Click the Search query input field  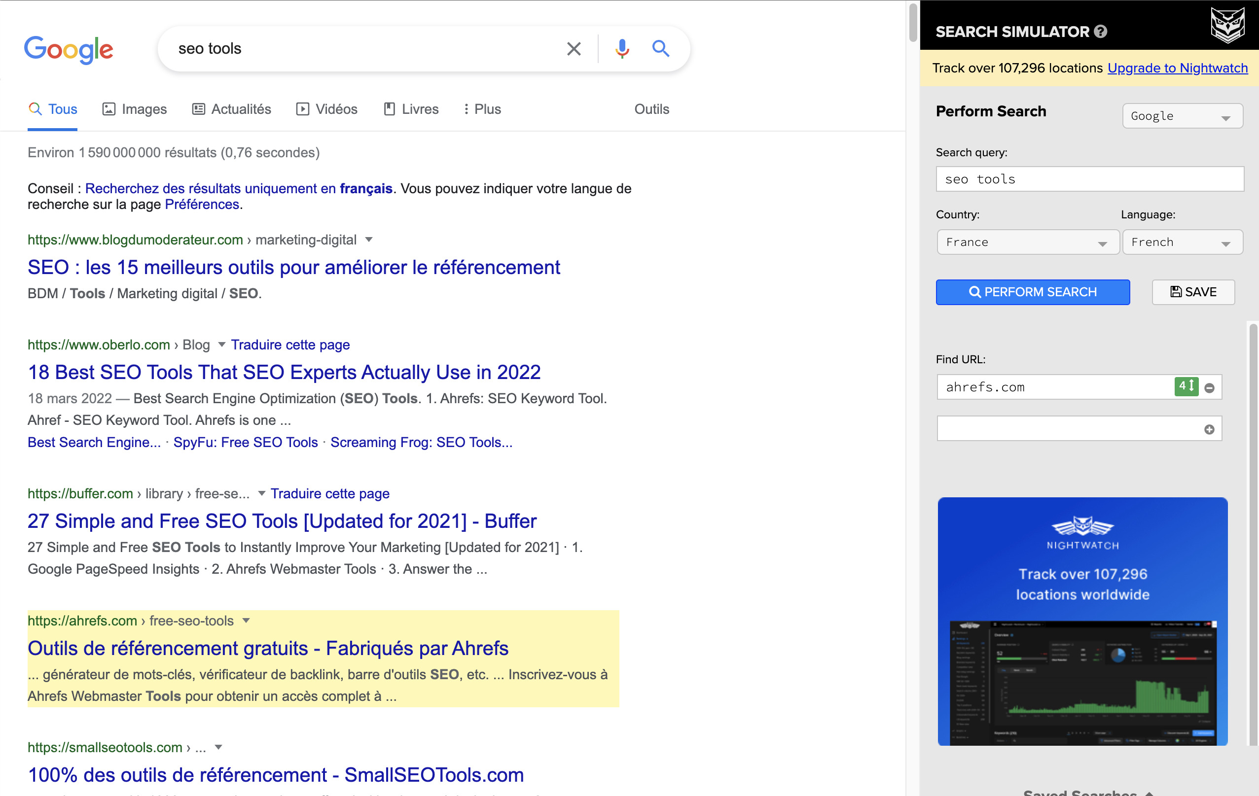(1085, 179)
